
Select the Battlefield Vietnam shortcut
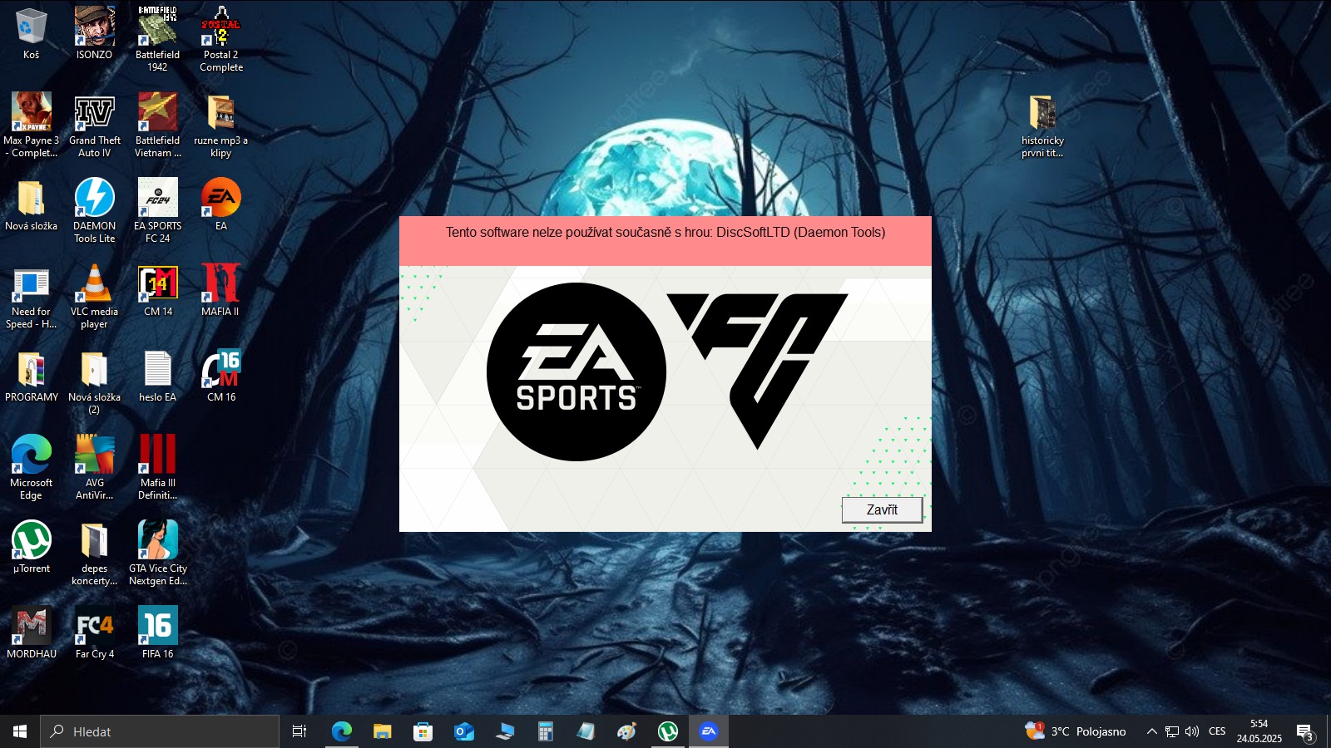(157, 125)
